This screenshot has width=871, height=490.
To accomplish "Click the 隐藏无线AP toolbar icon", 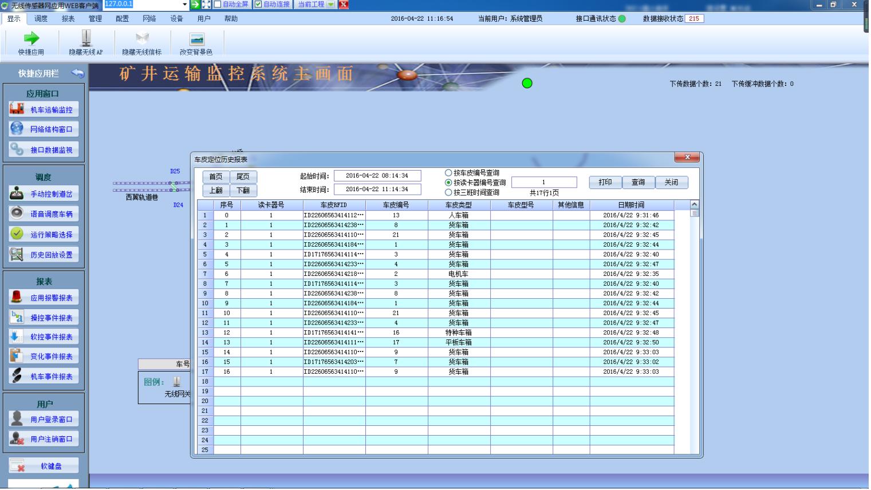I will [86, 38].
